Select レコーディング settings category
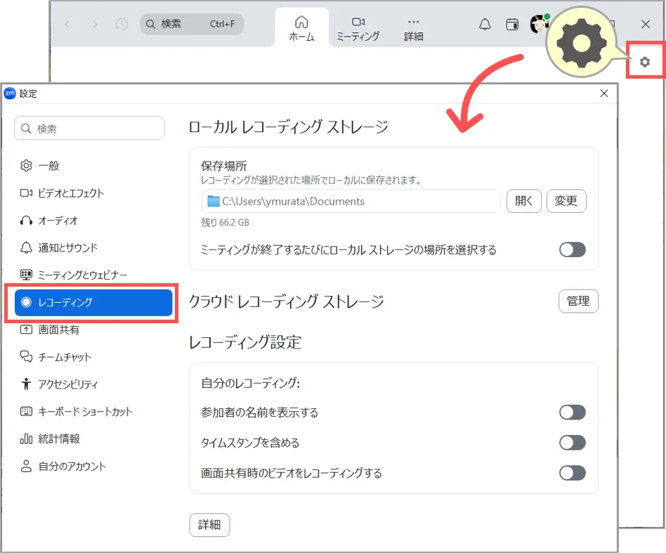This screenshot has width=666, height=553. 93,302
